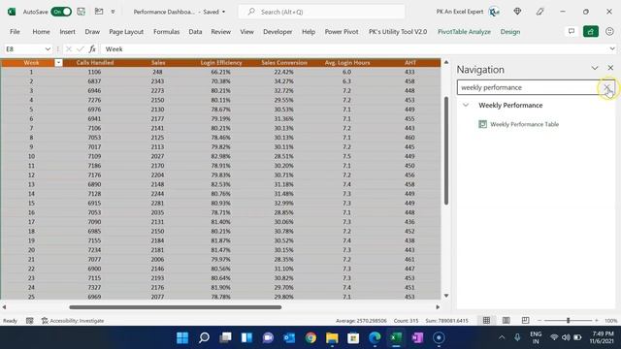Click the Sales Conversion column header
621x349 pixels.
tap(284, 62)
